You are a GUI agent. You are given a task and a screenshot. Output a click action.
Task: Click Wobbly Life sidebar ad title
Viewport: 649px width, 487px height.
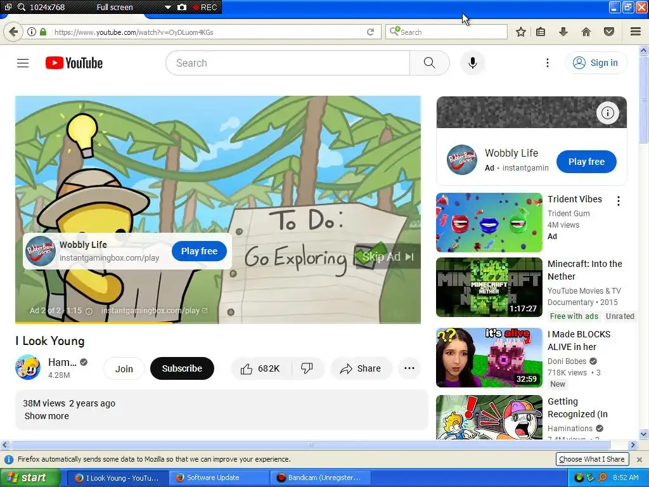[511, 153]
